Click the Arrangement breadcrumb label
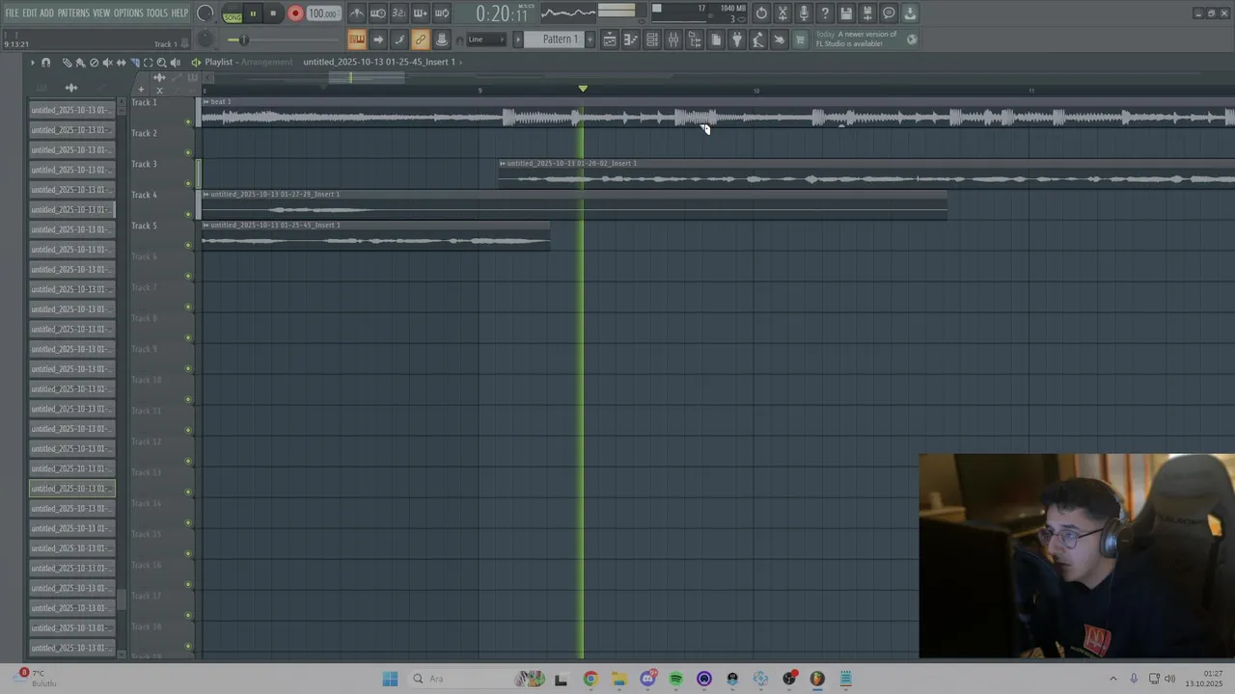This screenshot has height=694, width=1235. tap(267, 62)
